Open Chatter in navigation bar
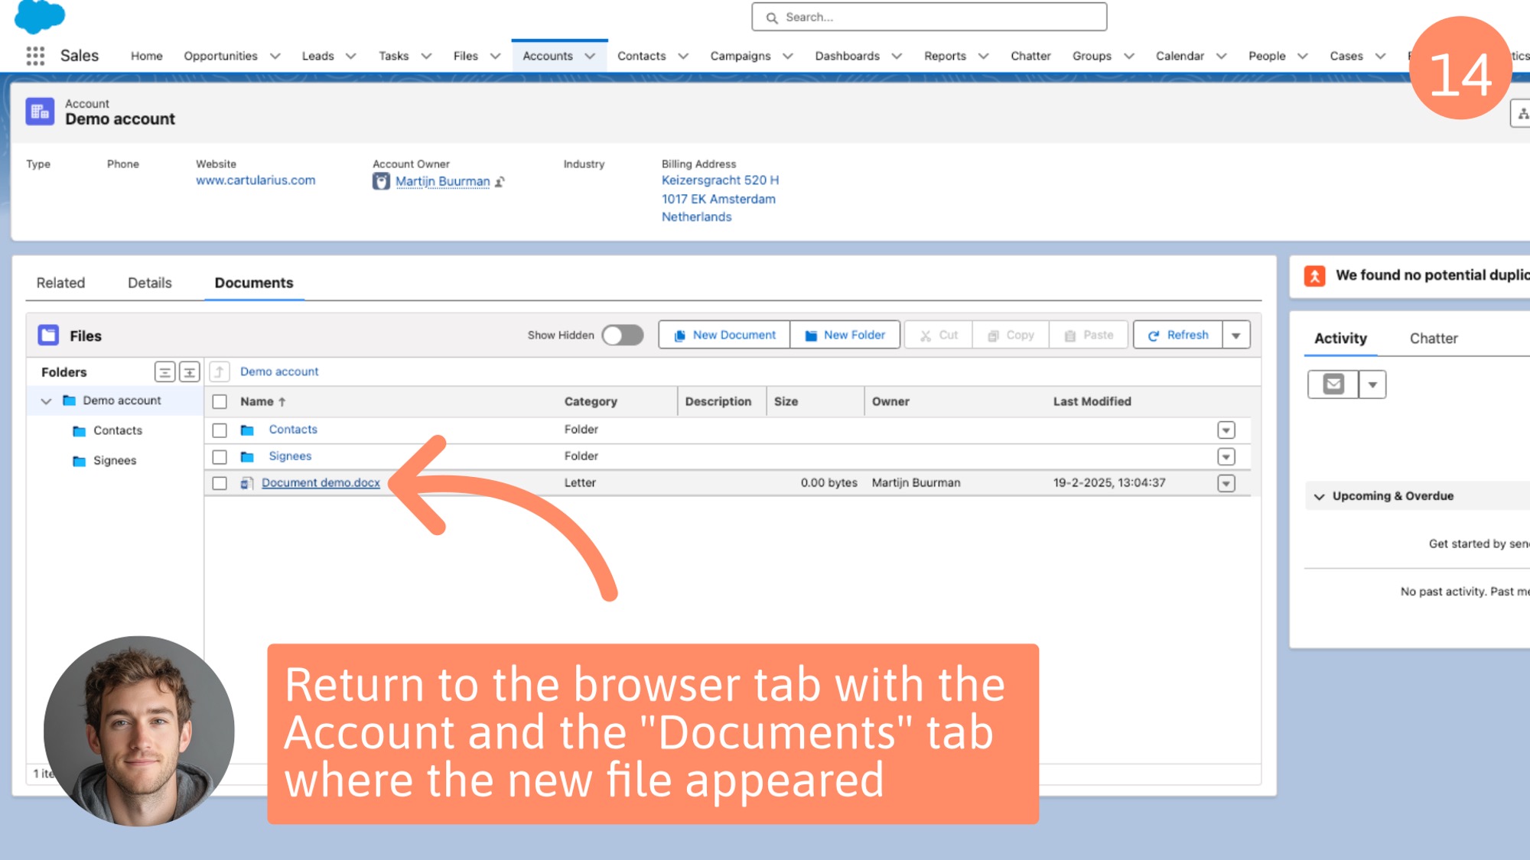 pos(1030,56)
